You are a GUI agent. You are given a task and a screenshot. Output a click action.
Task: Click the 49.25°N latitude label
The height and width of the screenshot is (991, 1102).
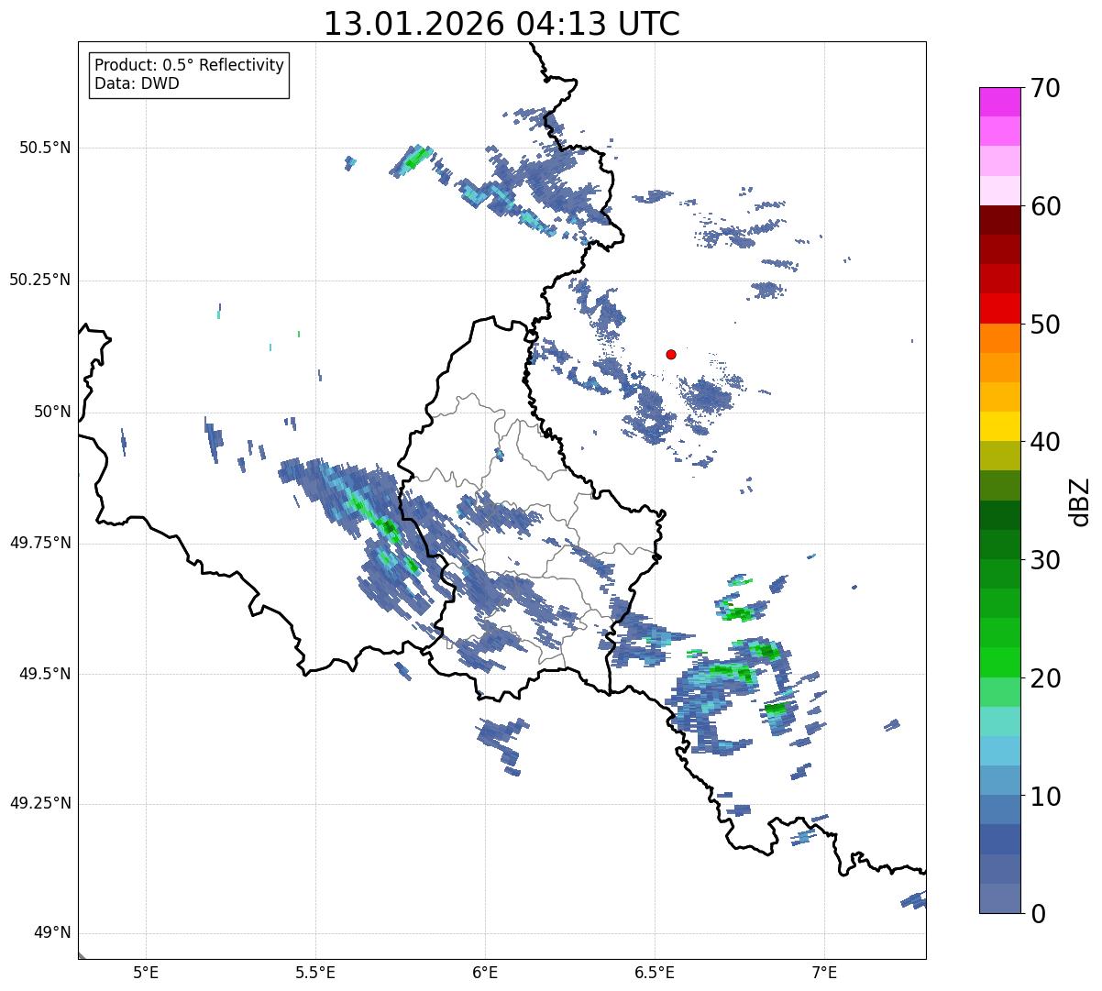pyautogui.click(x=39, y=804)
